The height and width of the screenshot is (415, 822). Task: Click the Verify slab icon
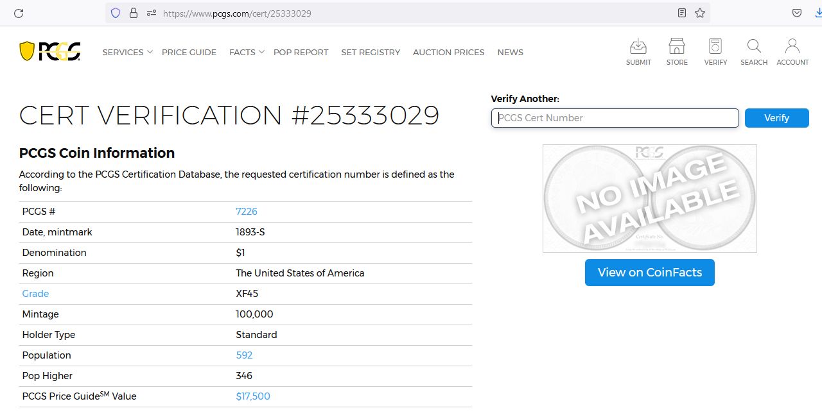click(715, 46)
